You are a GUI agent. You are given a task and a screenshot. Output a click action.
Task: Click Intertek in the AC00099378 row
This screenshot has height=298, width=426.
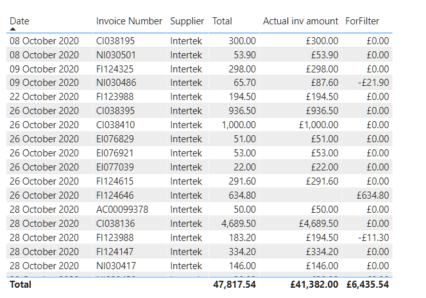186,210
